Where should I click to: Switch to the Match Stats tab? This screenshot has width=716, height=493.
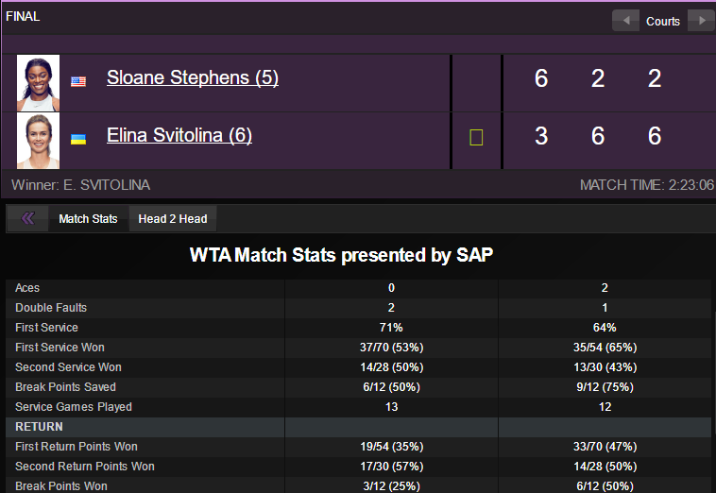pos(88,218)
